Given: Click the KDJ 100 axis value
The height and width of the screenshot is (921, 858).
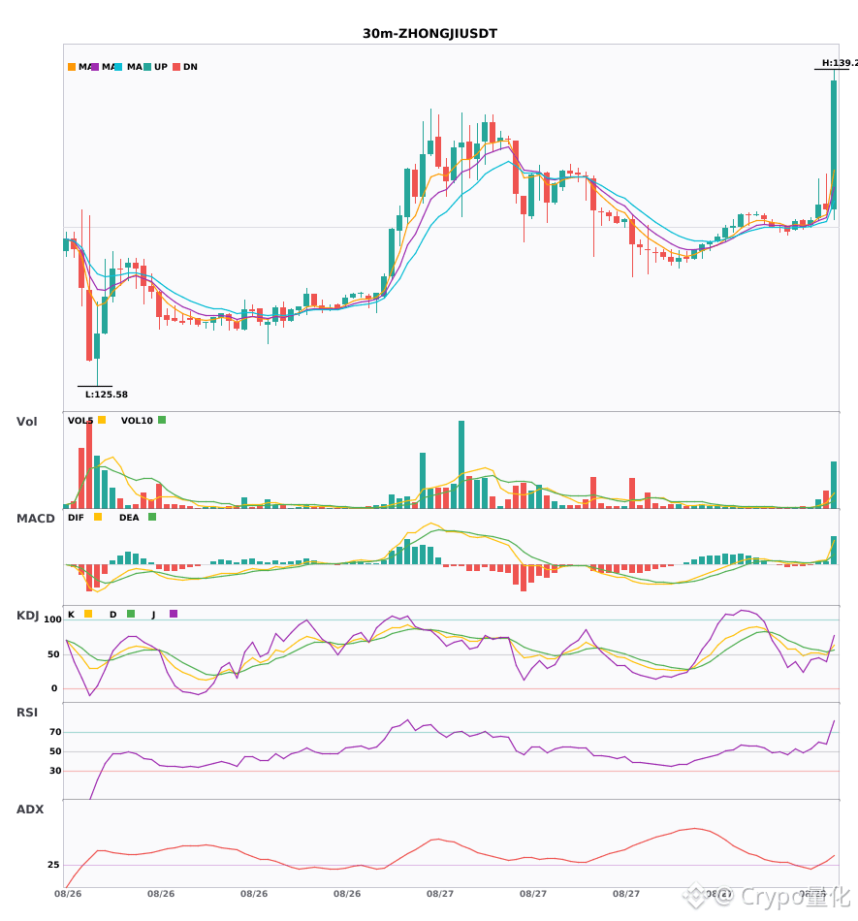Looking at the screenshot, I should coord(52,619).
